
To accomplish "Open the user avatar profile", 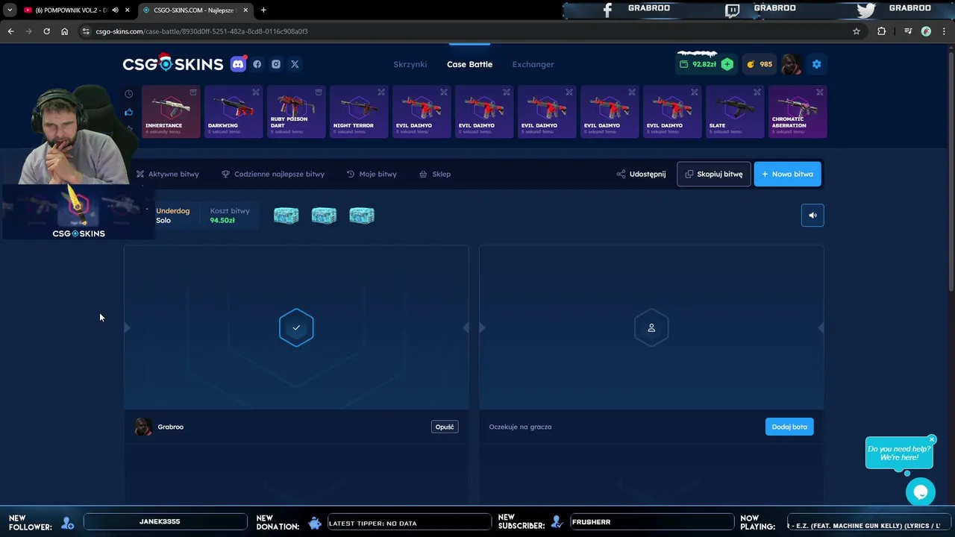I will pos(792,64).
